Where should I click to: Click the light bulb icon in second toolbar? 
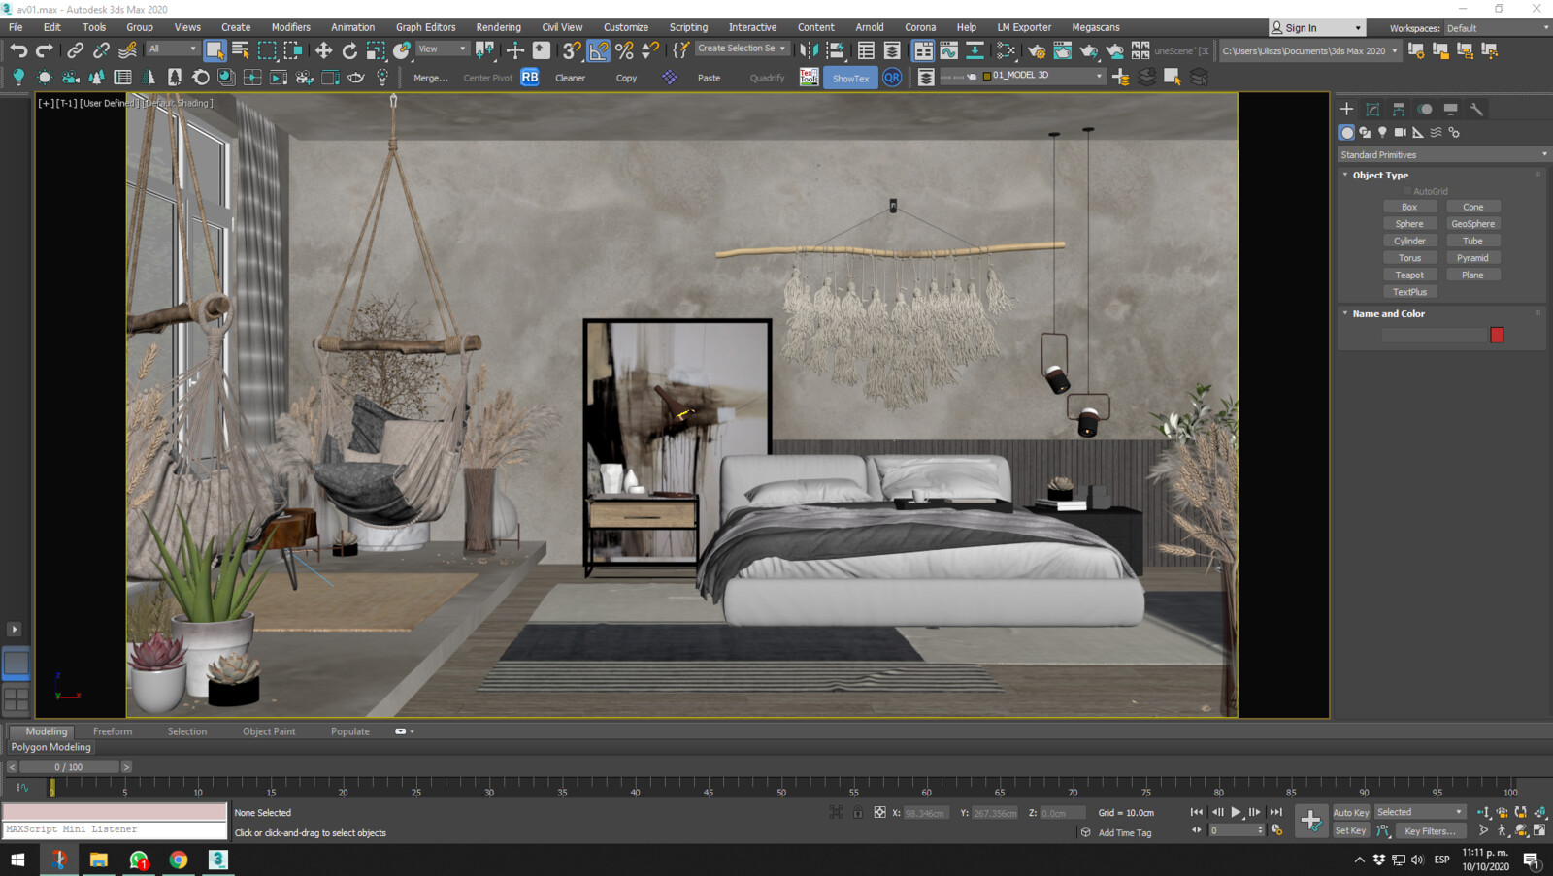pos(18,77)
